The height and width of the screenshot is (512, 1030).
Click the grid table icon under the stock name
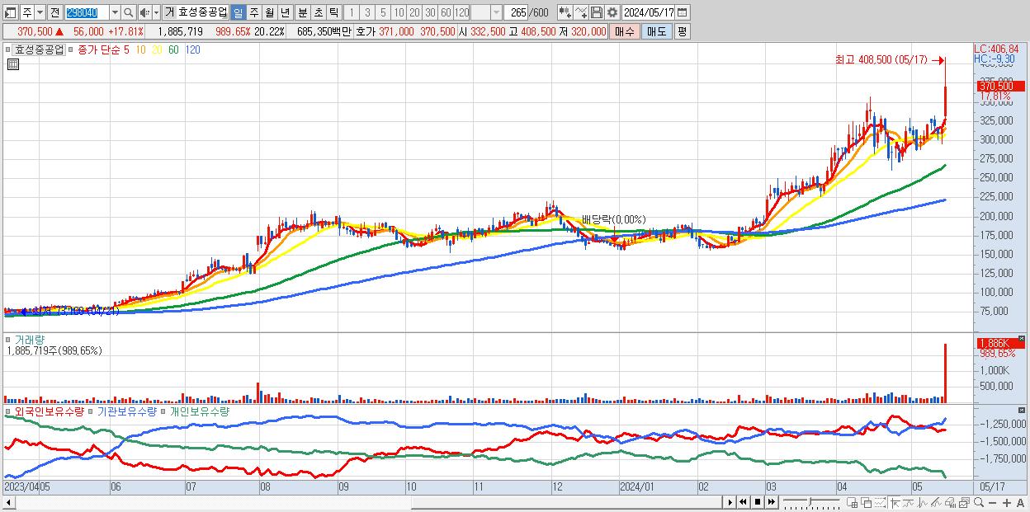pyautogui.click(x=12, y=65)
